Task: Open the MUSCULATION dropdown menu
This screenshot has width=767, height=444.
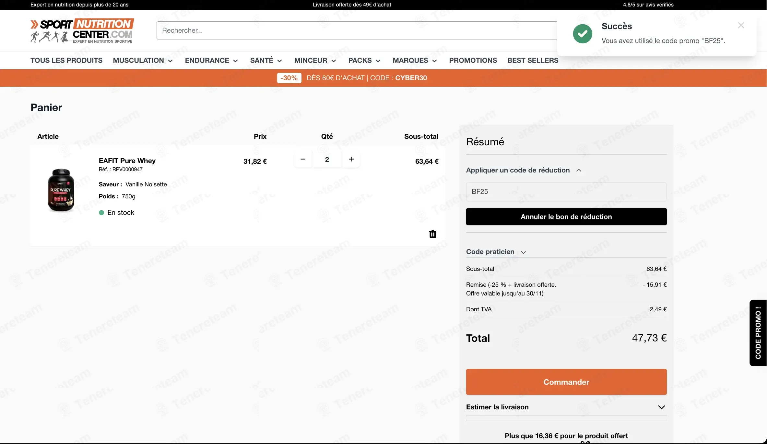Action: pos(143,61)
